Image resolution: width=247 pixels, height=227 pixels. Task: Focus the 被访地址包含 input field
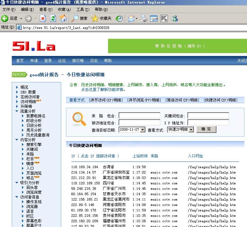139,122
